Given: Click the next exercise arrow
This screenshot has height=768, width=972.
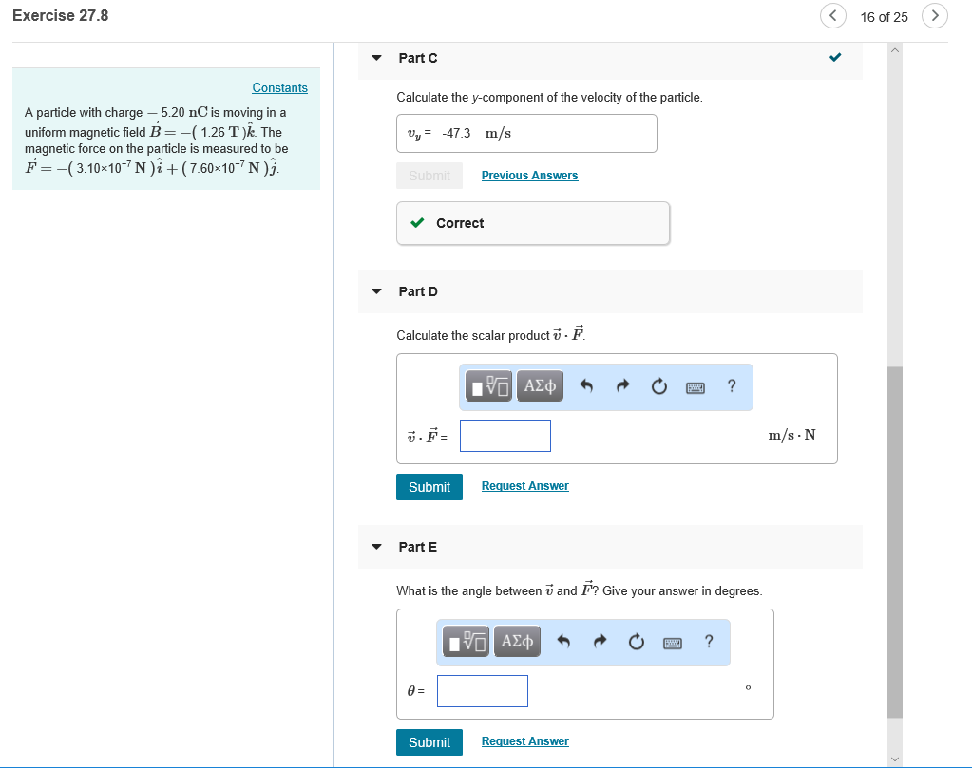Looking at the screenshot, I should pyautogui.click(x=934, y=16).
